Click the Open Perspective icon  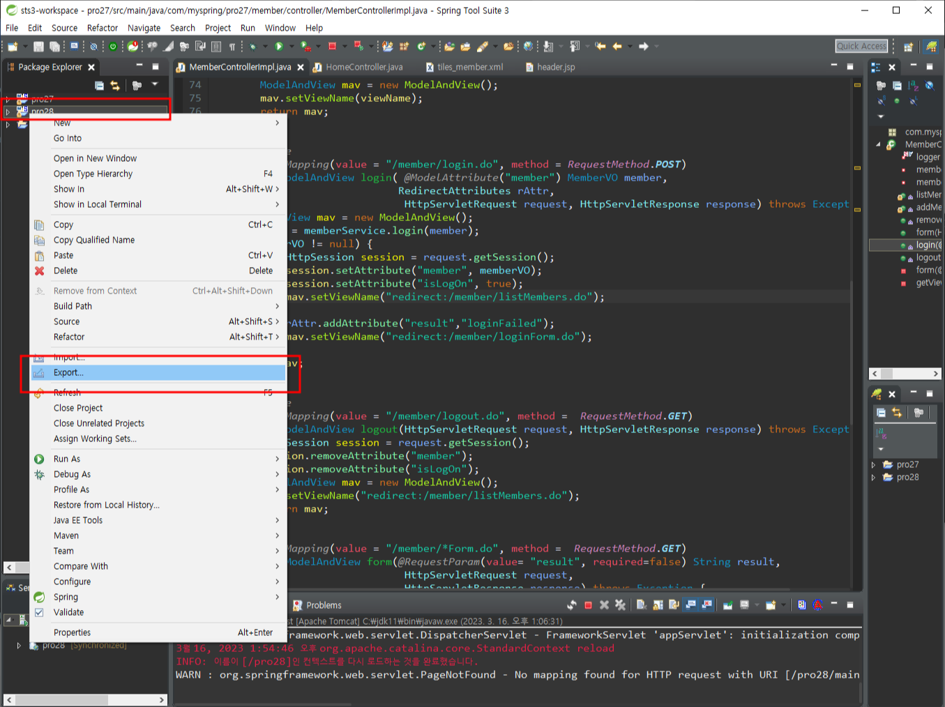[x=908, y=47]
